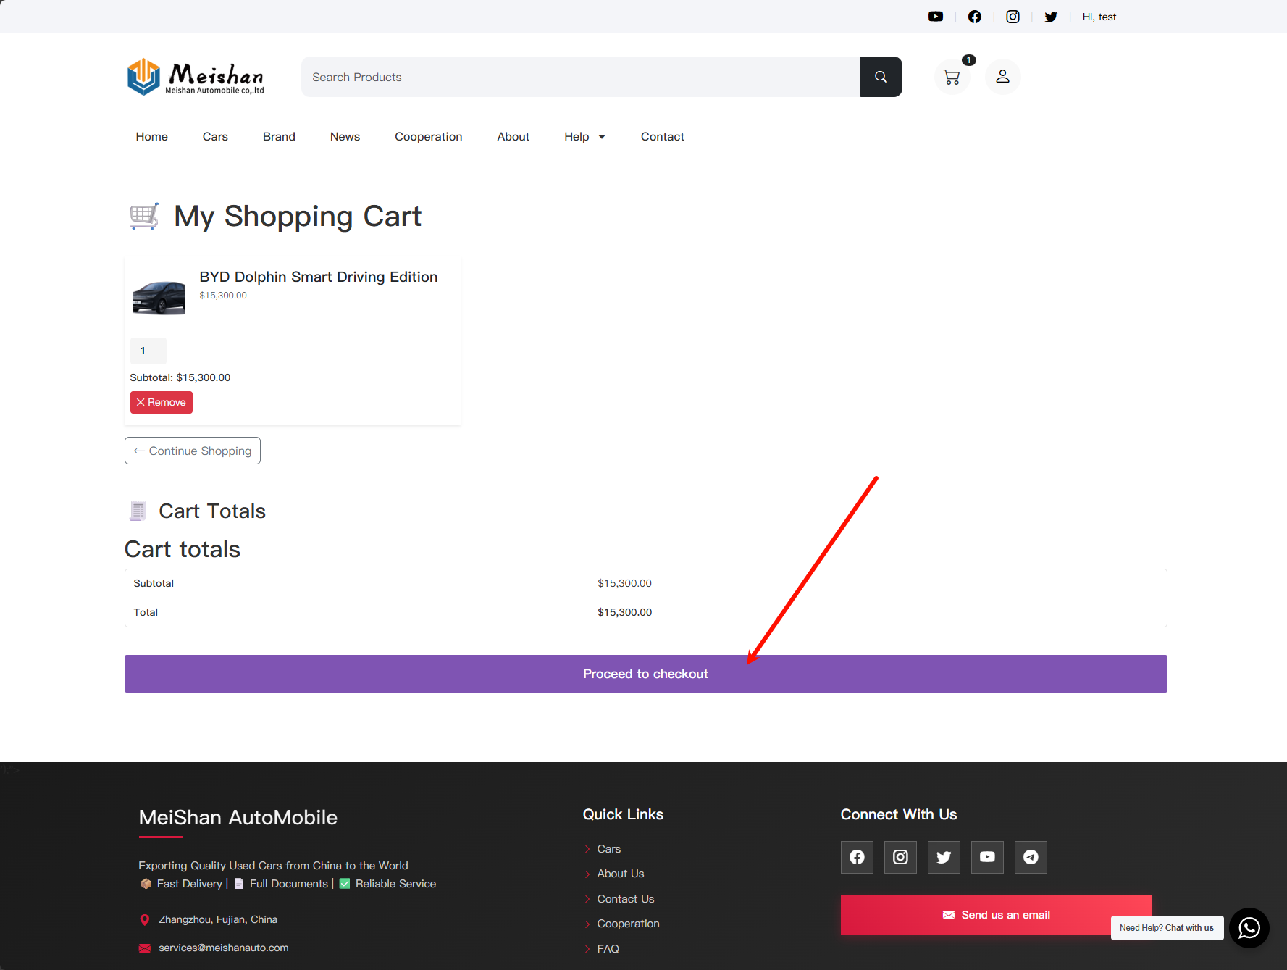This screenshot has width=1287, height=970.
Task: Click the red envelope icon in footer
Action: [144, 948]
